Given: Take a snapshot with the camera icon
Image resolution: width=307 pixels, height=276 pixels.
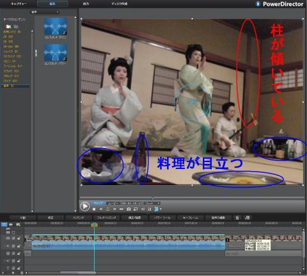Looking at the screenshot, I should [x=129, y=209].
